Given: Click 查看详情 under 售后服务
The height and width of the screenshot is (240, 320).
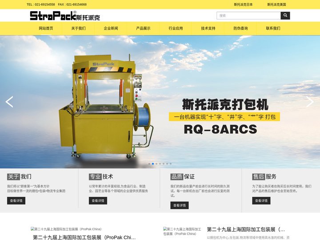Looking at the screenshot, I should coord(261,200).
